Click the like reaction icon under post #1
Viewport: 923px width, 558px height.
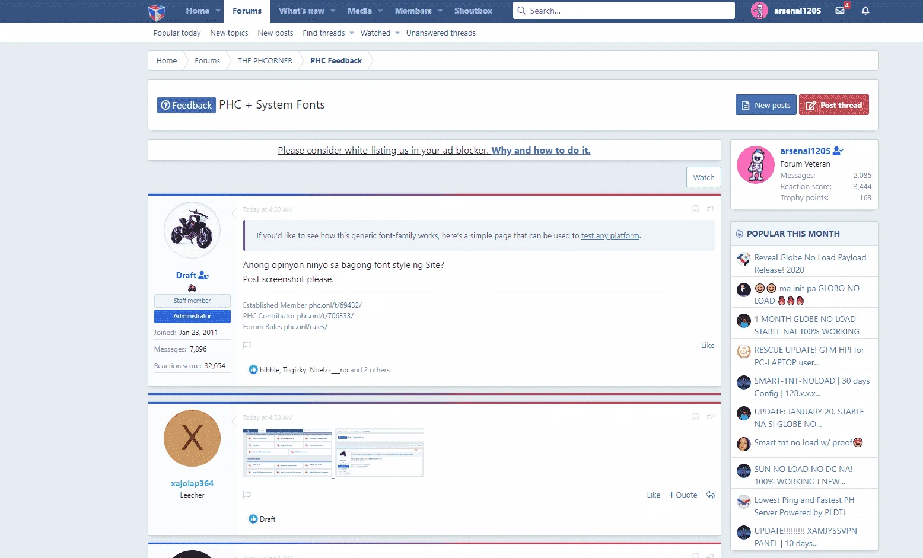pos(253,370)
